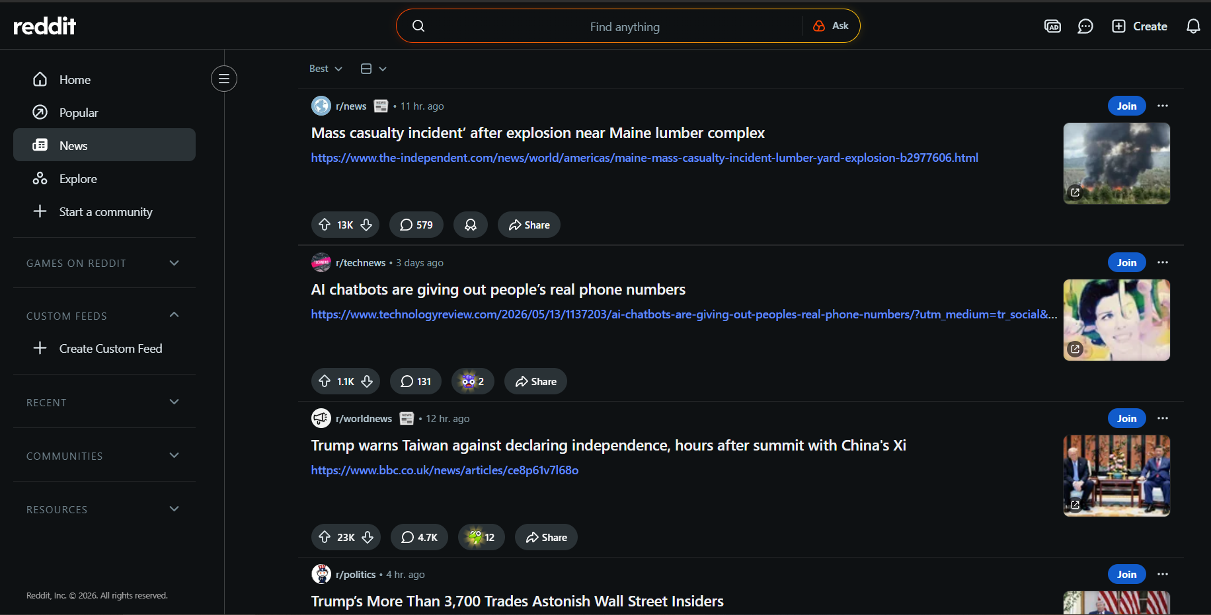This screenshot has height=615, width=1211.
Task: Open the Maine explosion smoke thumbnail
Action: point(1116,163)
